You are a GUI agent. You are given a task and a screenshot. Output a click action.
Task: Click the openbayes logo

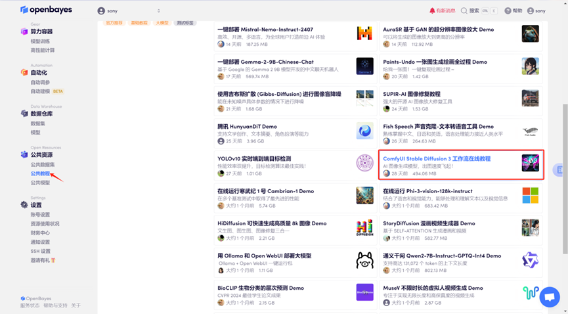pyautogui.click(x=46, y=10)
